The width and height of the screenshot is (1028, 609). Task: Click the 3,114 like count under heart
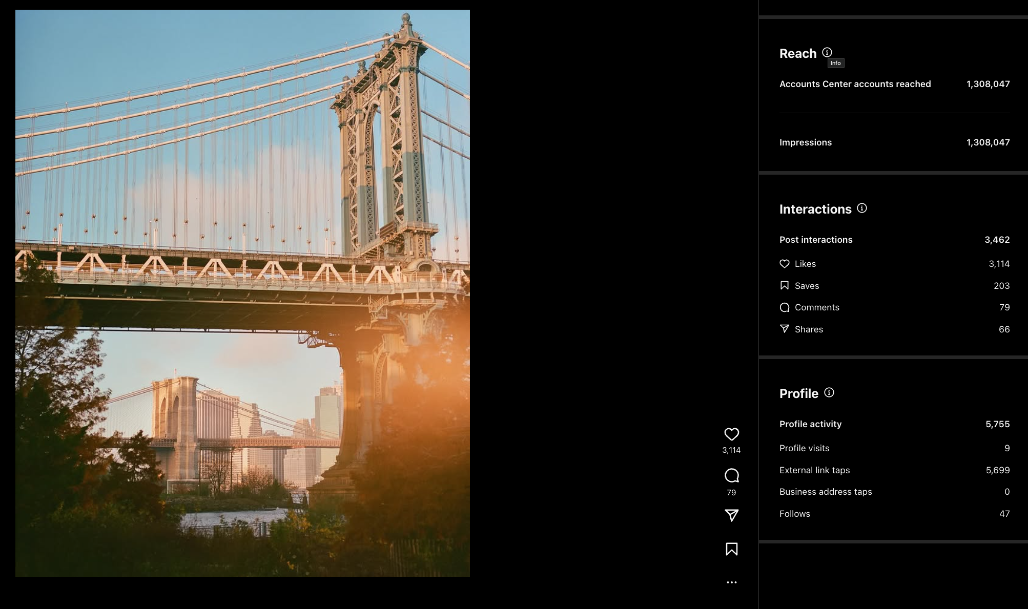[x=731, y=450]
